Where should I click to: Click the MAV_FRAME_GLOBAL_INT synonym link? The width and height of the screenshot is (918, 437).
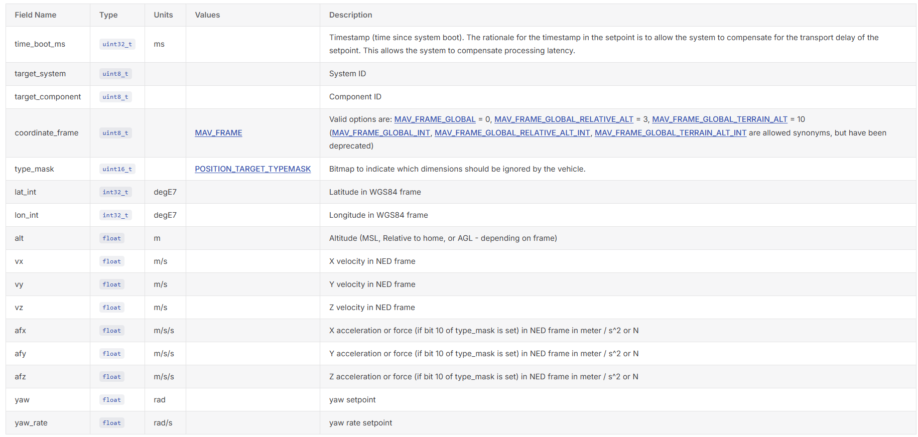point(381,133)
